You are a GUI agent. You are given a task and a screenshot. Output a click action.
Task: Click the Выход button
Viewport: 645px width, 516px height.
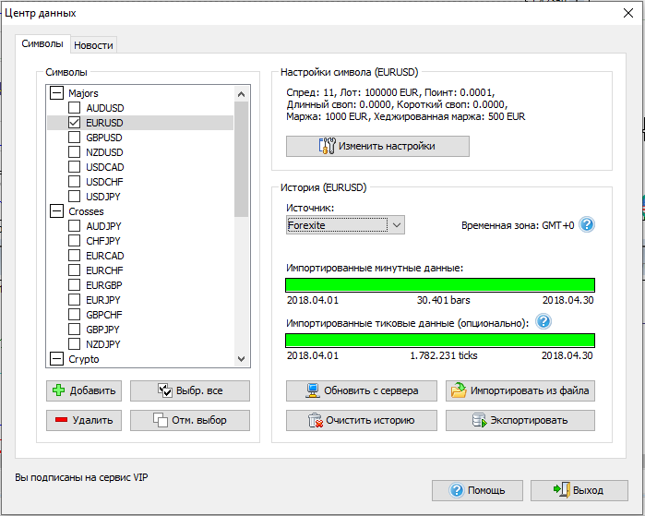click(x=579, y=490)
